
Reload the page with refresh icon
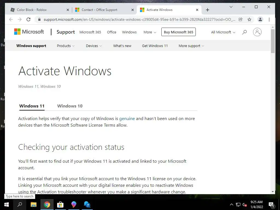[x=28, y=19]
